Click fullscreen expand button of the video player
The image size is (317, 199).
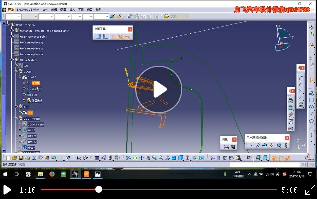[310, 190]
